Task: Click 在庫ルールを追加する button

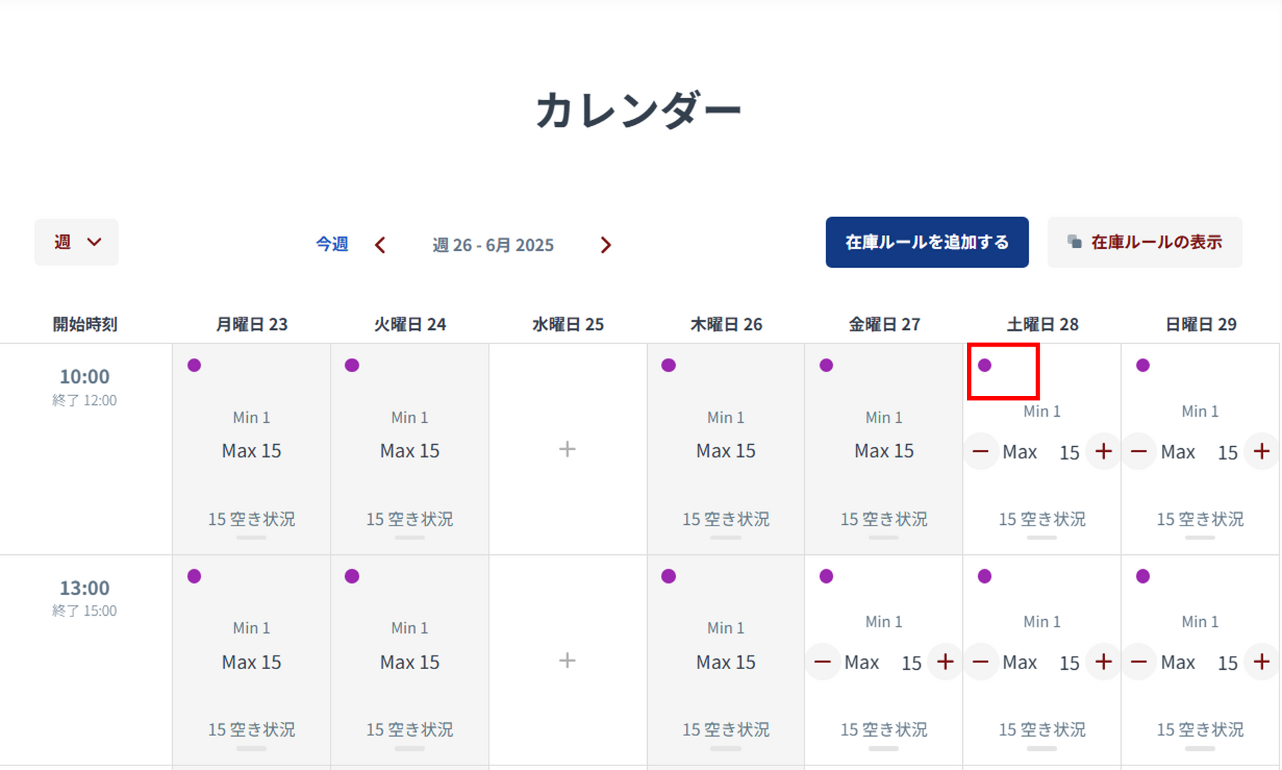Action: [x=926, y=242]
